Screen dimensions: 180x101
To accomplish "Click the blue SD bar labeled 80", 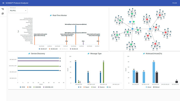I will [76, 72].
